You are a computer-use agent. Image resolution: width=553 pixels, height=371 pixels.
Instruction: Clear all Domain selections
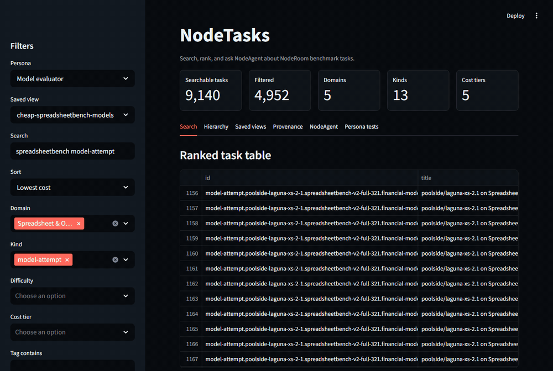(115, 224)
